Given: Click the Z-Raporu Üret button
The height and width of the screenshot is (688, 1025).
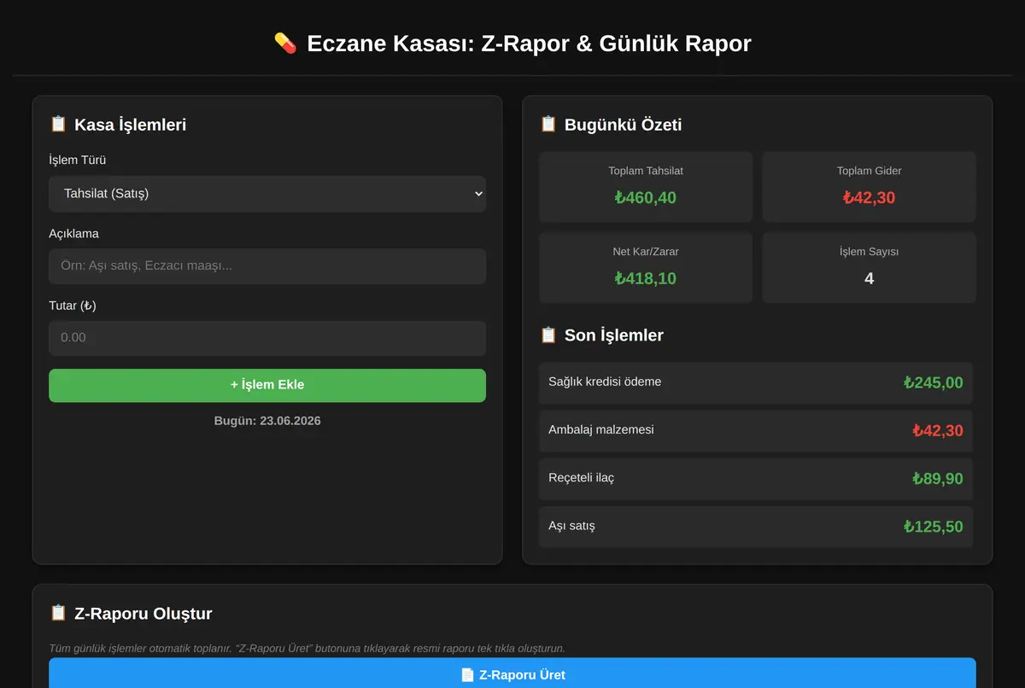Looking at the screenshot, I should [x=512, y=674].
